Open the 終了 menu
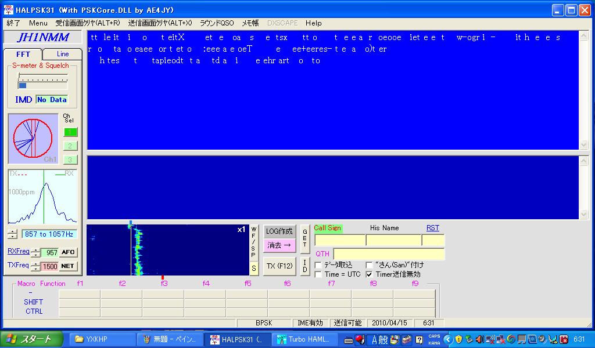This screenshot has height=348, width=595. 14,23
